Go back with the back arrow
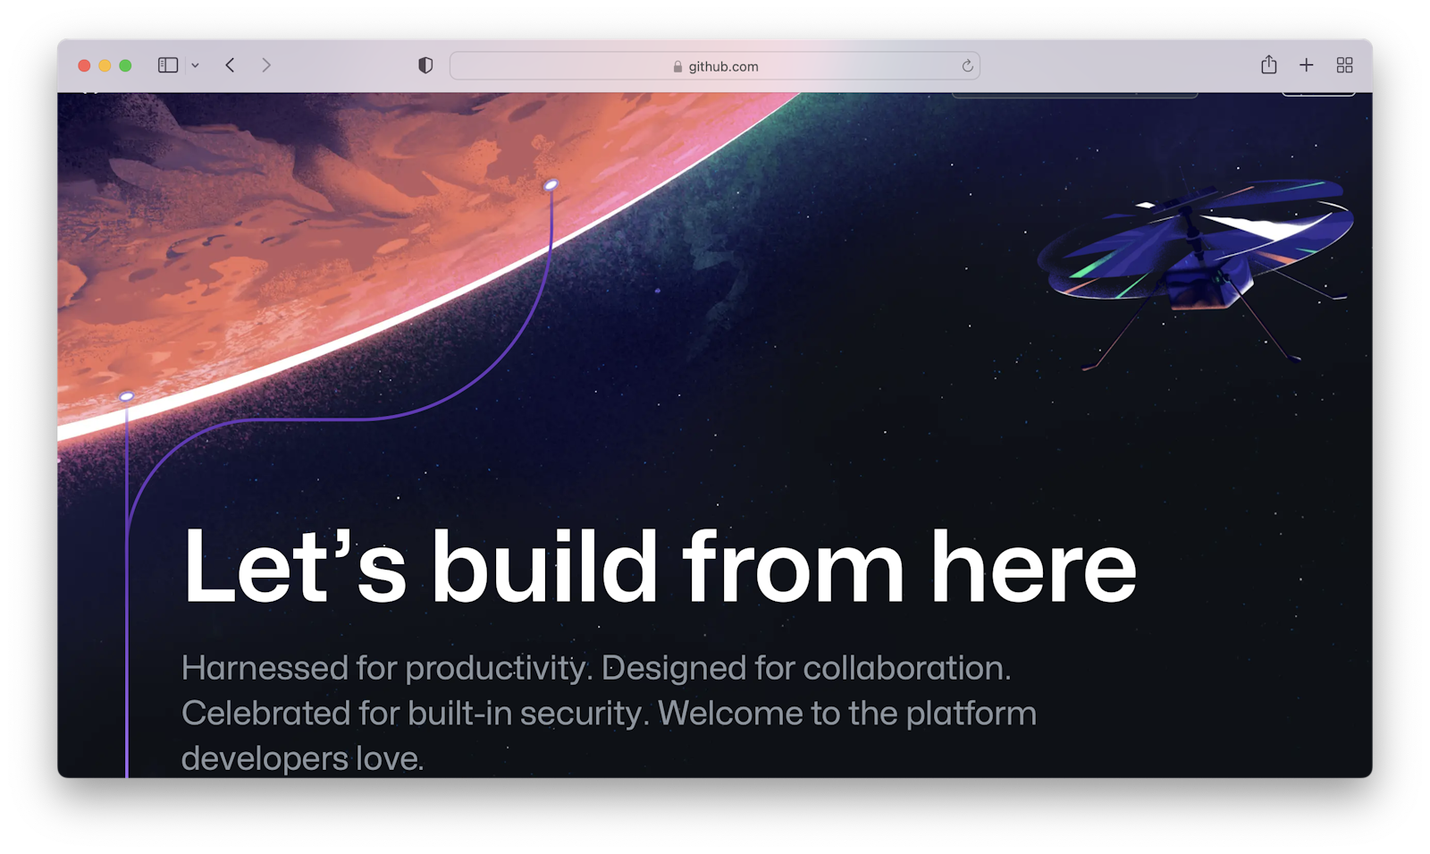The height and width of the screenshot is (854, 1430). pyautogui.click(x=231, y=65)
